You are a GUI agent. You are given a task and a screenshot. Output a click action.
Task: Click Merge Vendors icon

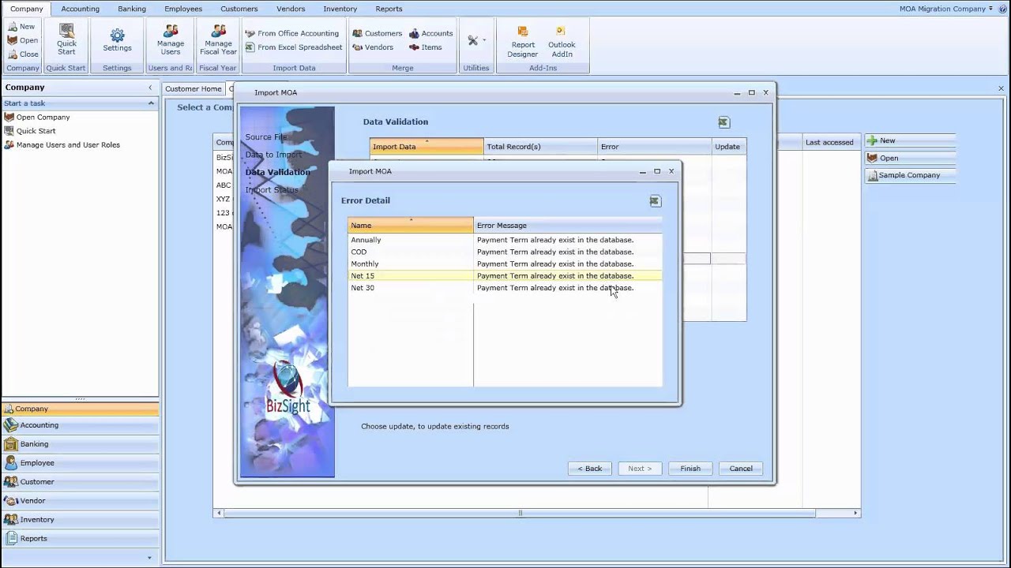(x=373, y=47)
